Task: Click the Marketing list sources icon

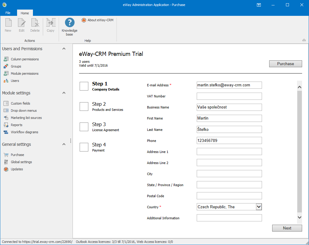Action: (6, 118)
